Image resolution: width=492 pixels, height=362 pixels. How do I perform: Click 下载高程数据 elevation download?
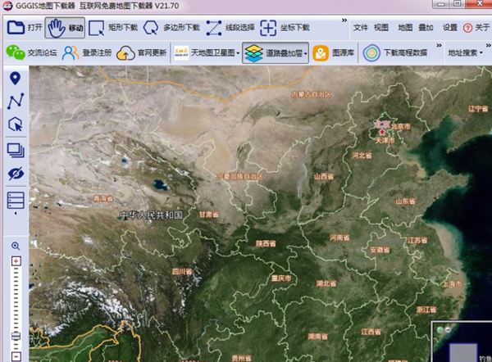pos(397,53)
